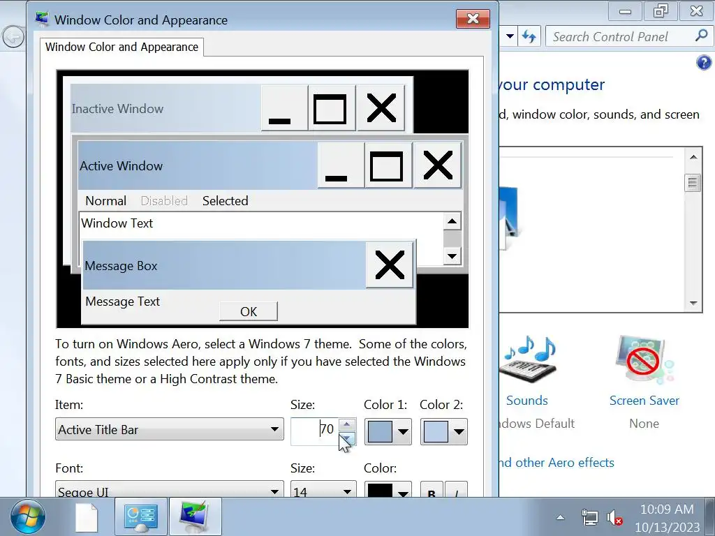Click Active Window preview maximize icon
The width and height of the screenshot is (715, 536).
[388, 165]
